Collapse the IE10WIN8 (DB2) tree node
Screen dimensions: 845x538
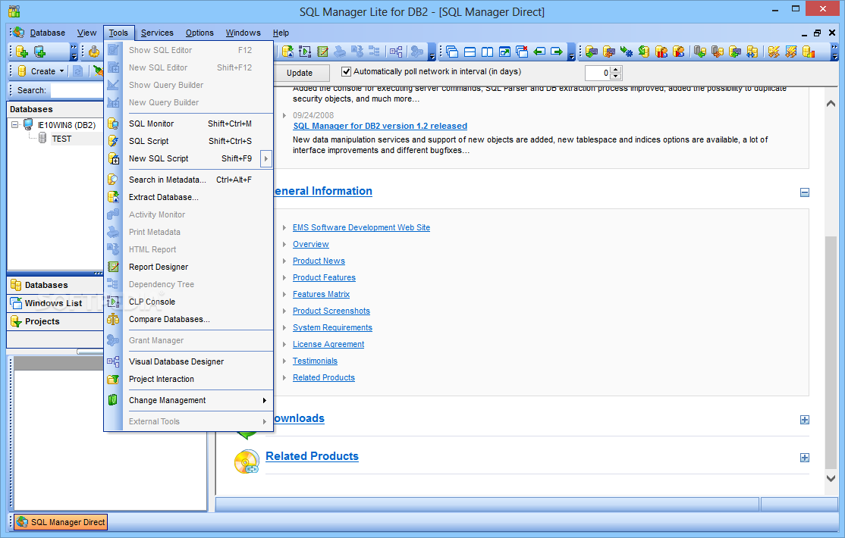[14, 125]
